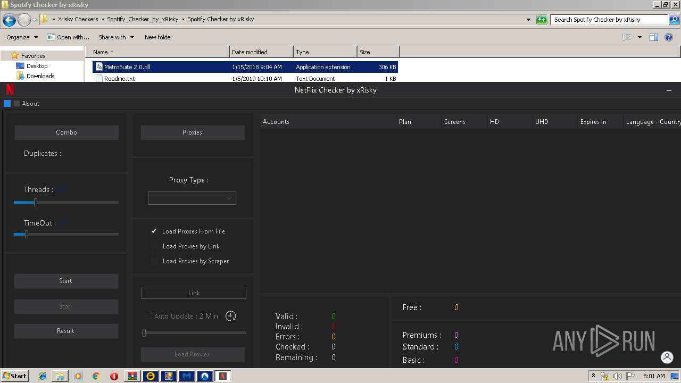681x383 pixels.
Task: Open the views options dropdown arrow
Action: pyautogui.click(x=640, y=37)
